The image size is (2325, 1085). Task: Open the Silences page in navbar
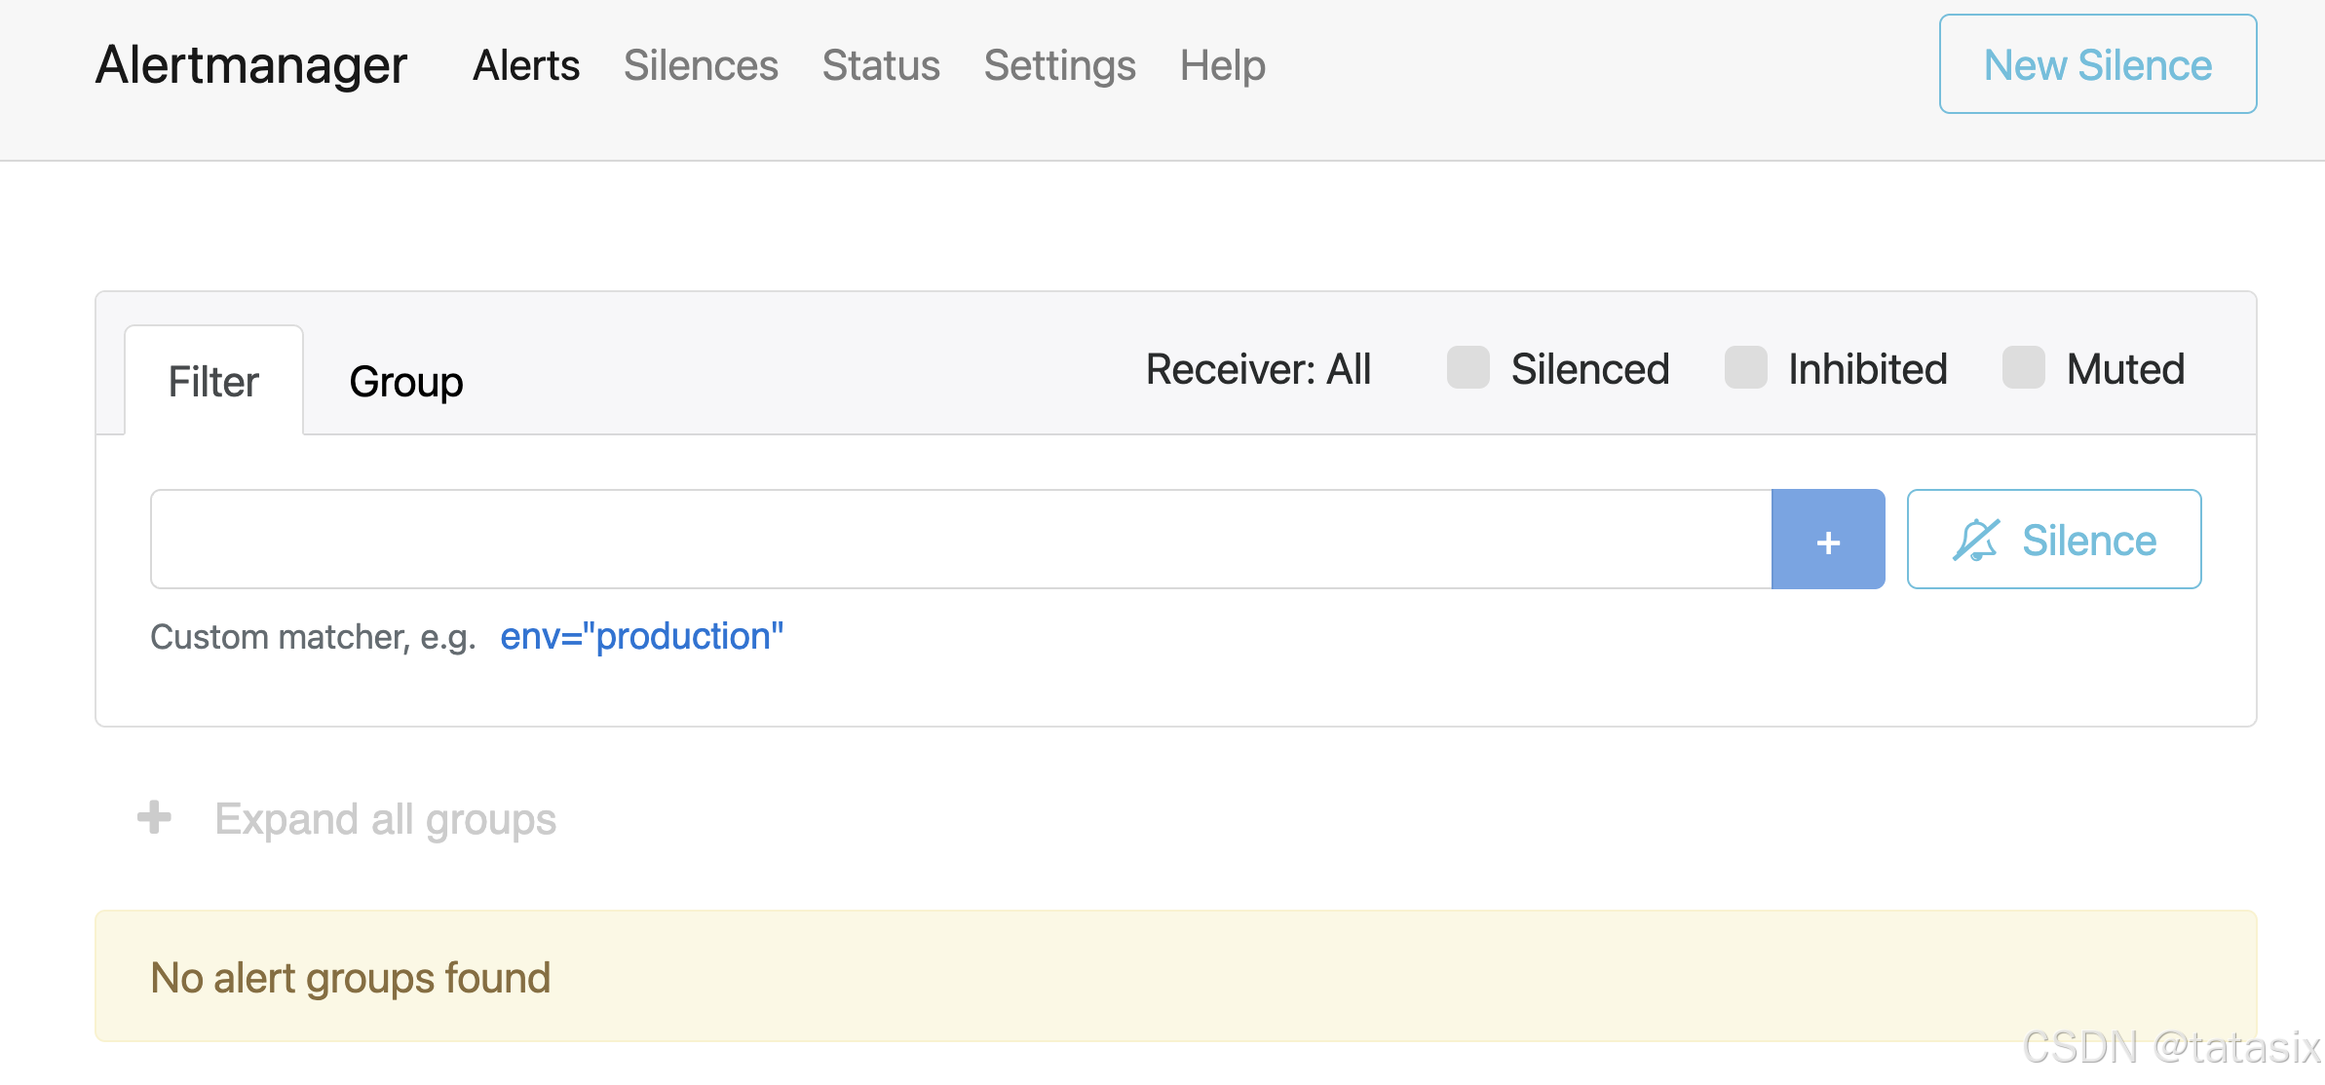[x=701, y=65]
